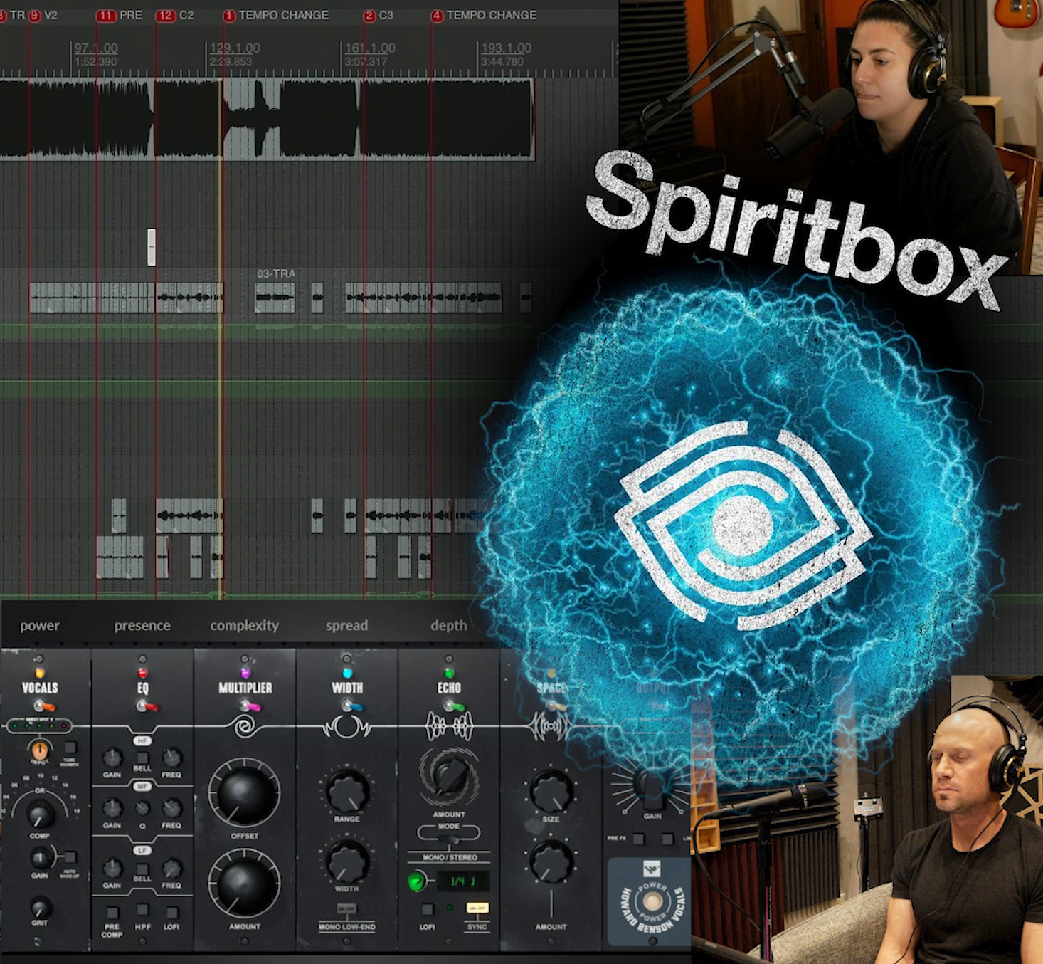Click the green Echo time knob
Screen dimensions: 1043x964
tap(416, 881)
